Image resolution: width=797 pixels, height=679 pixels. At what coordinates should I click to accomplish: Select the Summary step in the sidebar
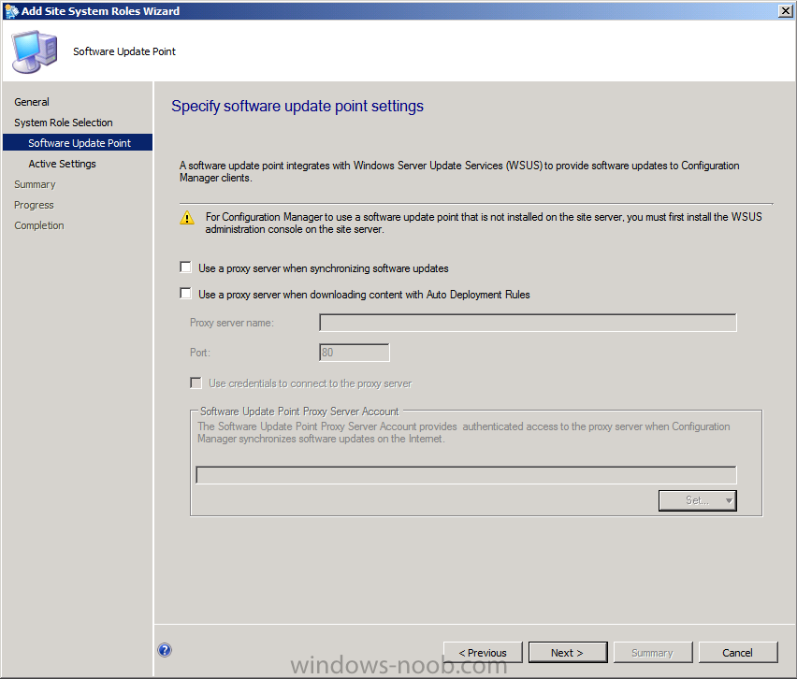pyautogui.click(x=35, y=184)
